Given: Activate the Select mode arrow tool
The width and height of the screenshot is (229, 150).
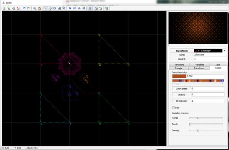Looking at the screenshot, I should click(45, 8).
